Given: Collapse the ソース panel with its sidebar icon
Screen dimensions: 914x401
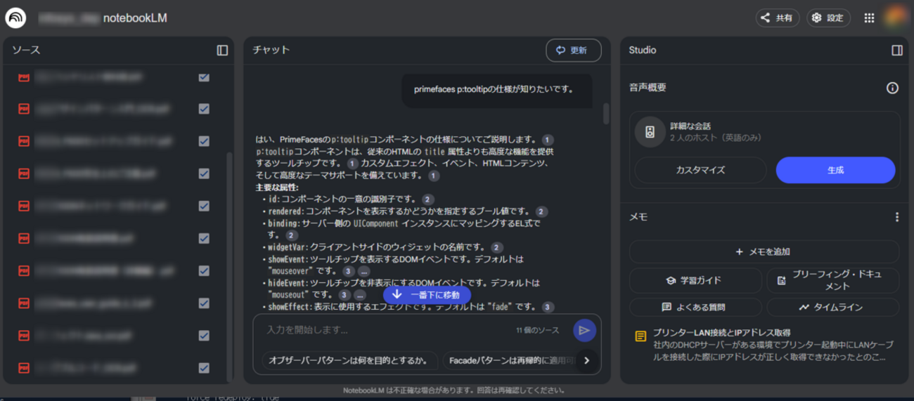Looking at the screenshot, I should click(222, 51).
